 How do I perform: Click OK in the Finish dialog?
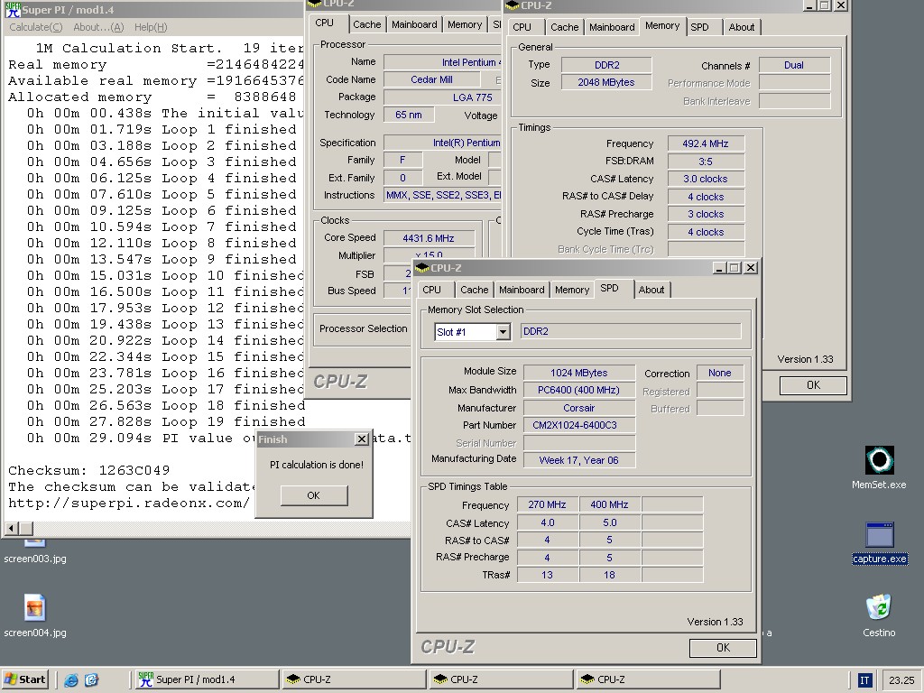click(x=313, y=495)
